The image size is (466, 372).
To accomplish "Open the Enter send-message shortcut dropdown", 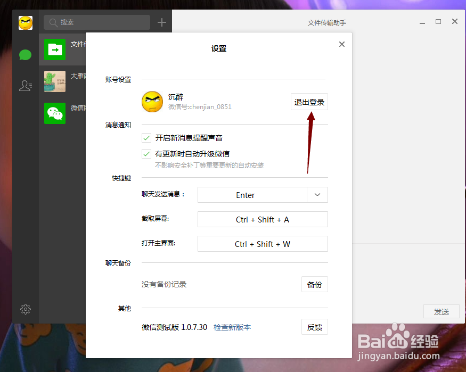I will [317, 195].
